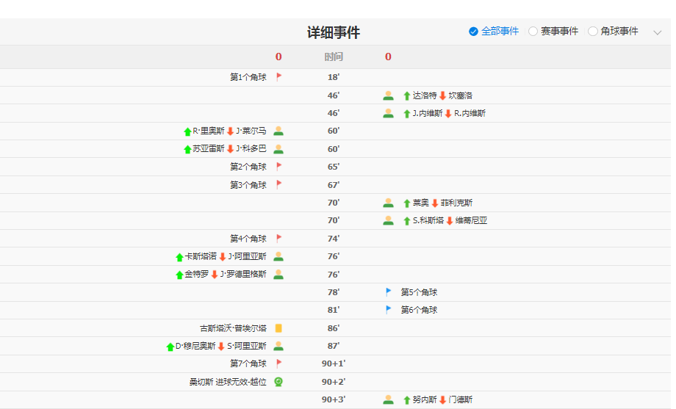The width and height of the screenshot is (676, 409).
Task: Click player name 菲利克斯
Action: tap(456, 203)
